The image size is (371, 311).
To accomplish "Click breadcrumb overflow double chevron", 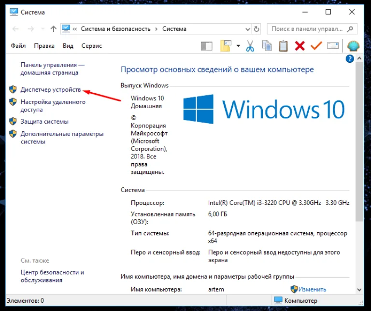I will [75, 29].
